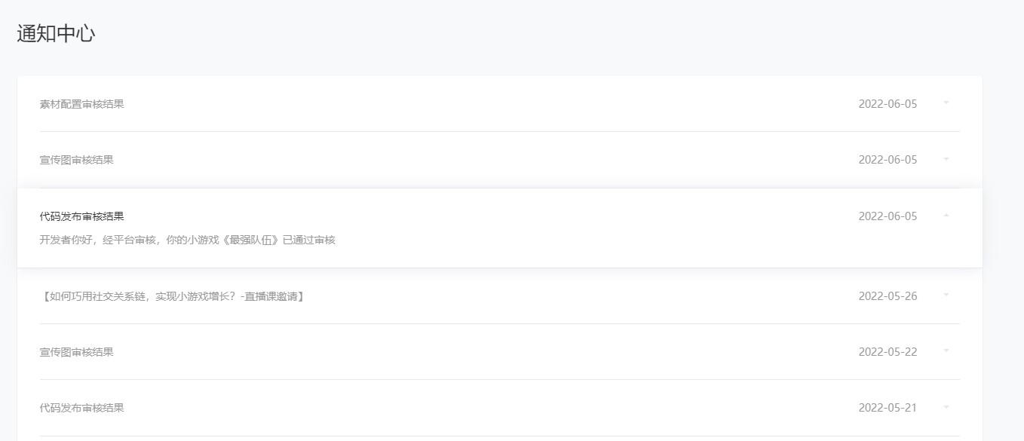Click date beside 2022-06-05 宣传图审核结果 title
The image size is (1024, 441).
pos(888,160)
